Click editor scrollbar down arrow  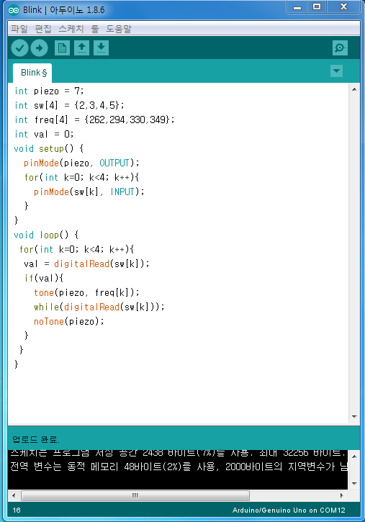(354, 417)
